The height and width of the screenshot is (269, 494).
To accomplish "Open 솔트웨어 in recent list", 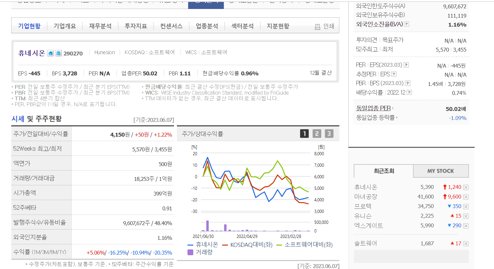I will 366,244.
